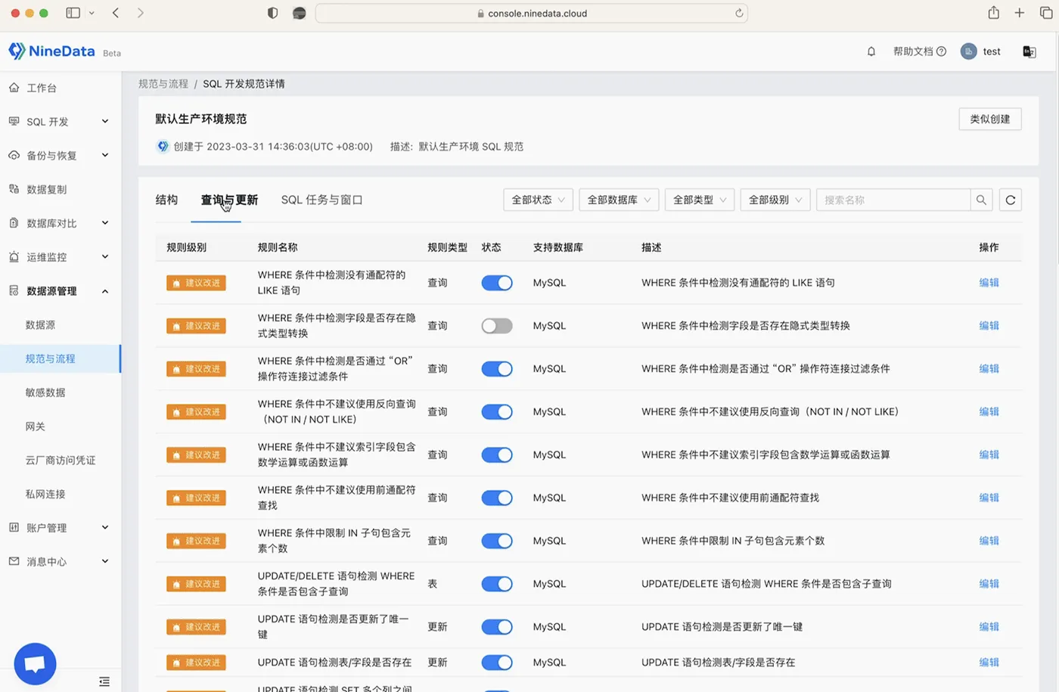Image resolution: width=1059 pixels, height=692 pixels.
Task: Open the notification bell
Action: [871, 51]
